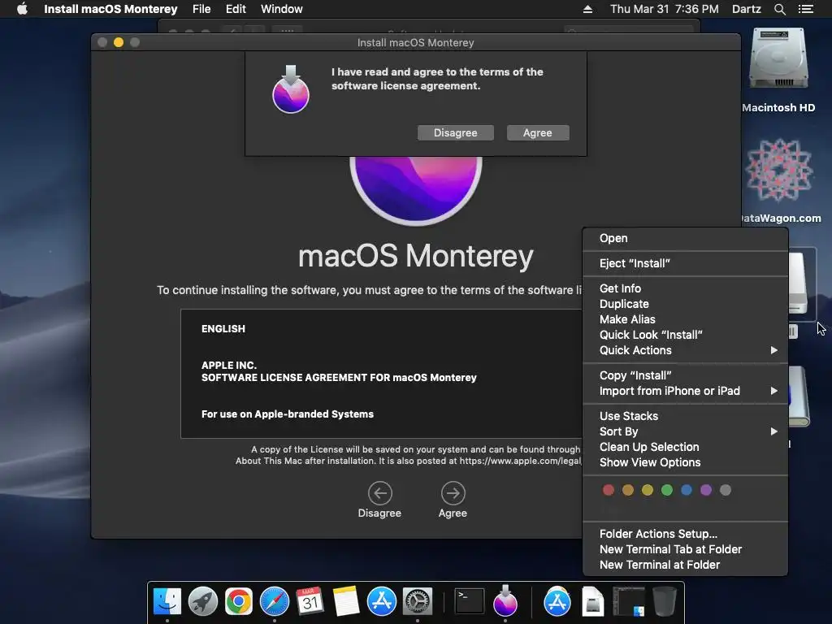Image resolution: width=832 pixels, height=624 pixels.
Task: Click the "APPLE INC." line in license box
Action: click(x=228, y=365)
